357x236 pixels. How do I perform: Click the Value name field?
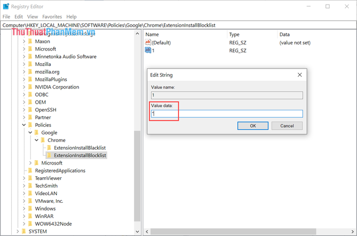227,95
